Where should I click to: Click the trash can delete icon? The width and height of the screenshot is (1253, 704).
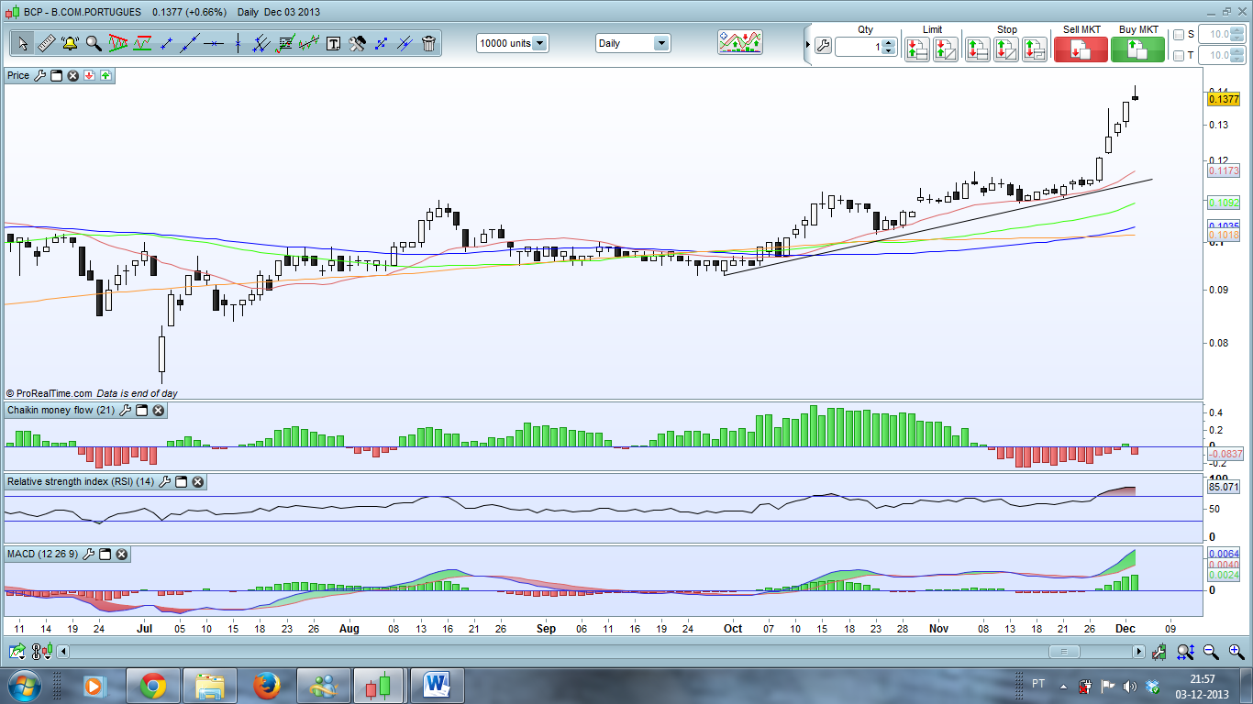428,43
